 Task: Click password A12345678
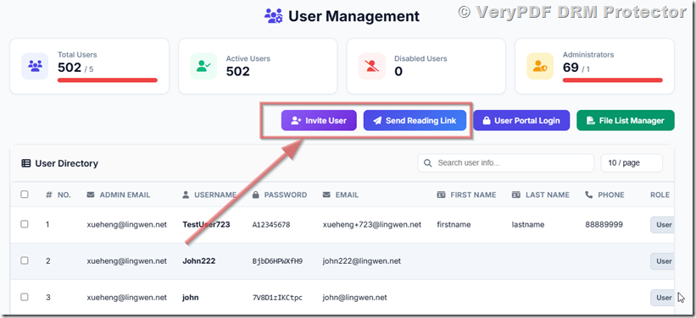271,225
